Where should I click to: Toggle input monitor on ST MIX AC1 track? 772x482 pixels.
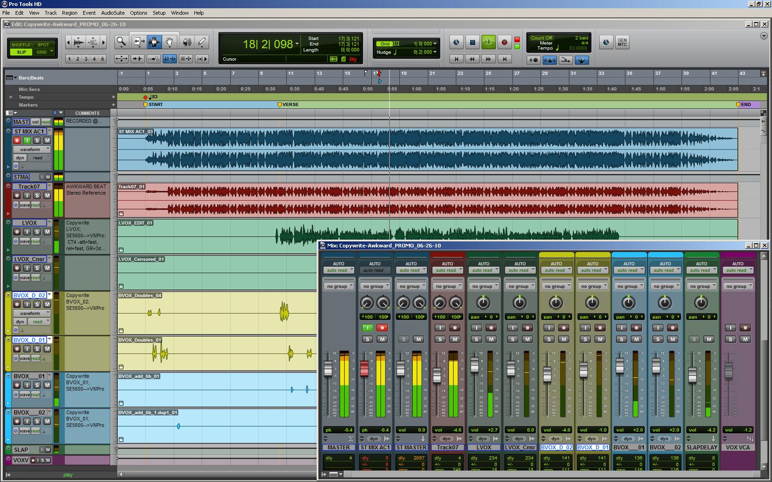click(x=27, y=140)
